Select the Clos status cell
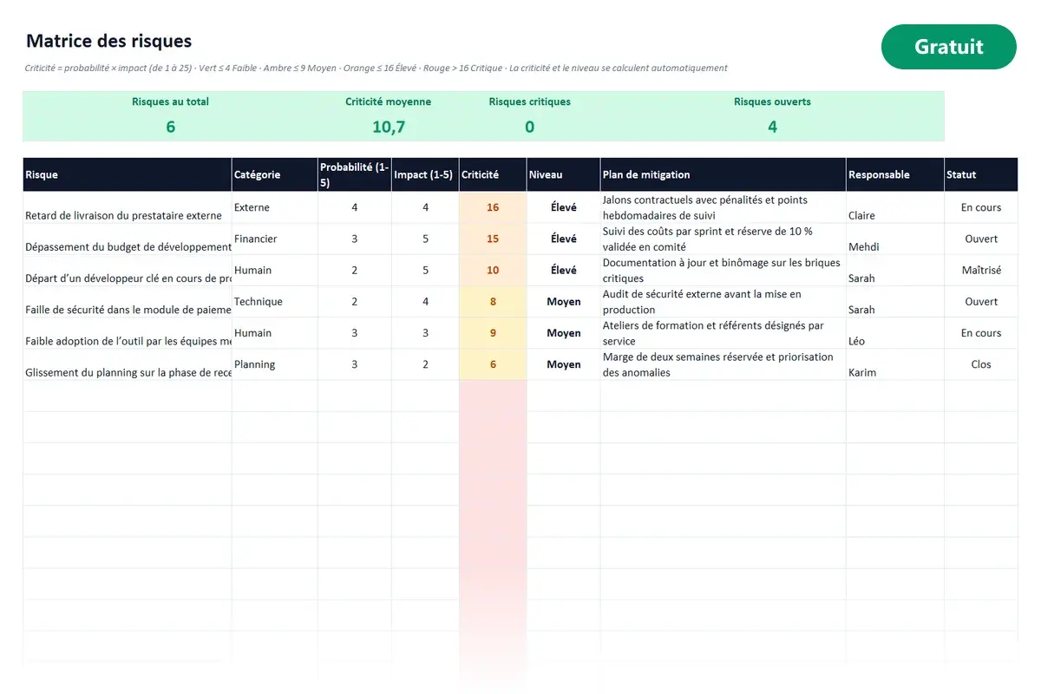This screenshot has height=694, width=1041. 981,364
